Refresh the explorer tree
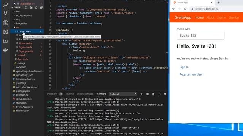The image size is (243, 136). coord(36,8)
